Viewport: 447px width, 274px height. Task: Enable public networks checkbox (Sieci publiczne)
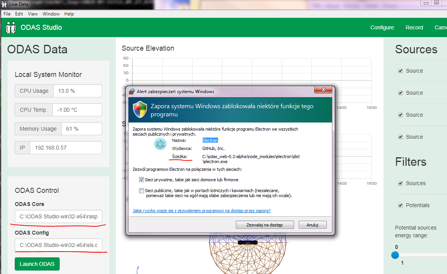point(141,191)
